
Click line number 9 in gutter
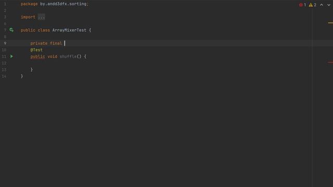[5, 43]
